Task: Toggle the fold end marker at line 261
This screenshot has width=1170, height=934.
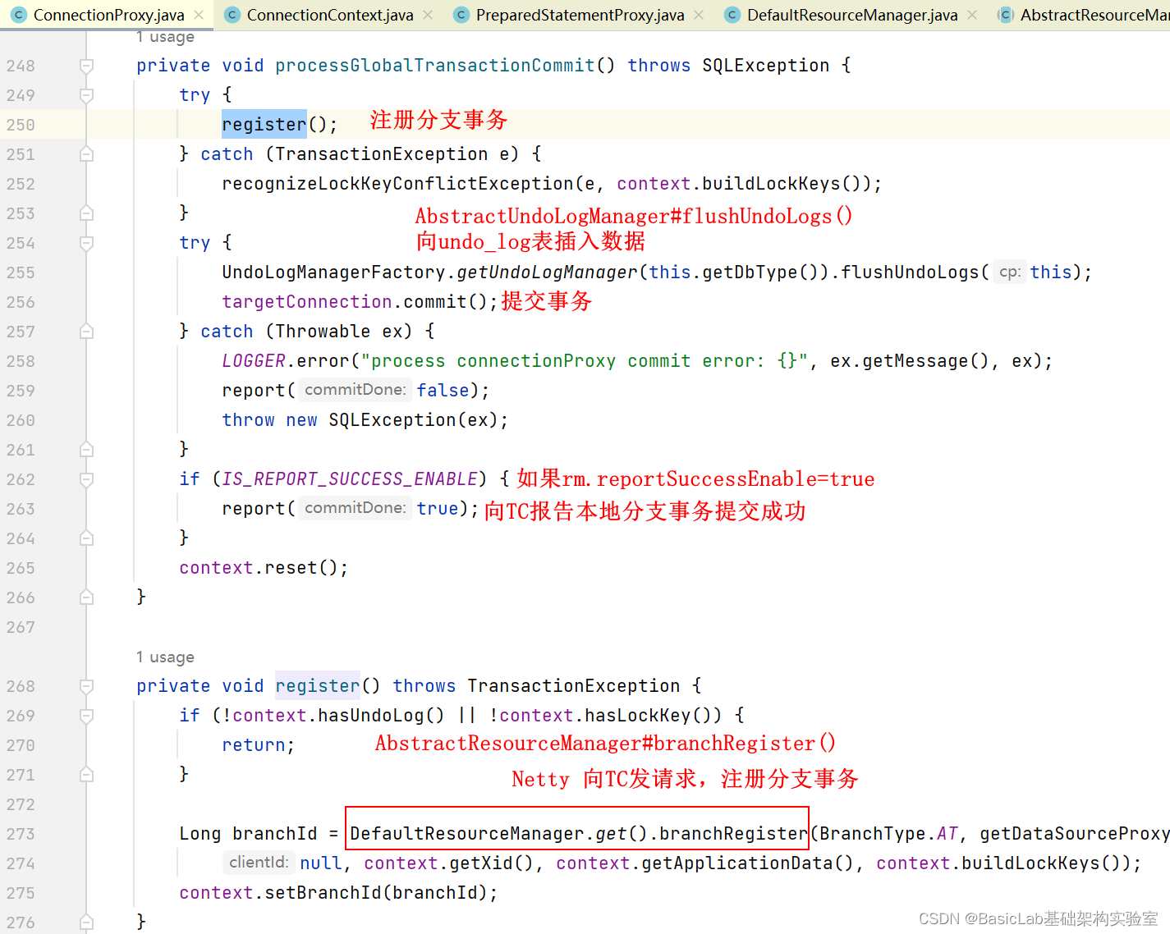Action: [x=86, y=450]
